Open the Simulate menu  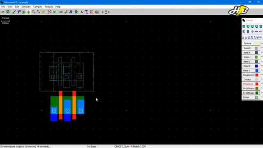[x=26, y=7]
